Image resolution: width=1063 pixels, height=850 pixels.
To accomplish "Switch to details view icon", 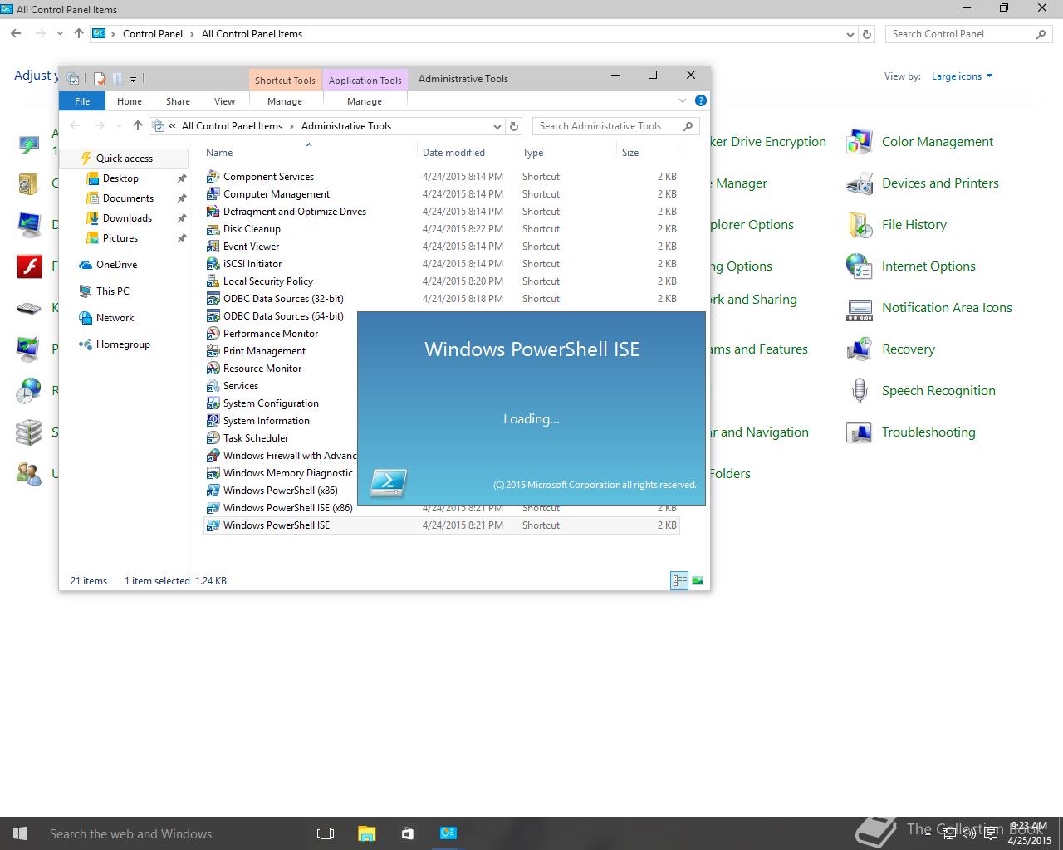I will point(679,581).
